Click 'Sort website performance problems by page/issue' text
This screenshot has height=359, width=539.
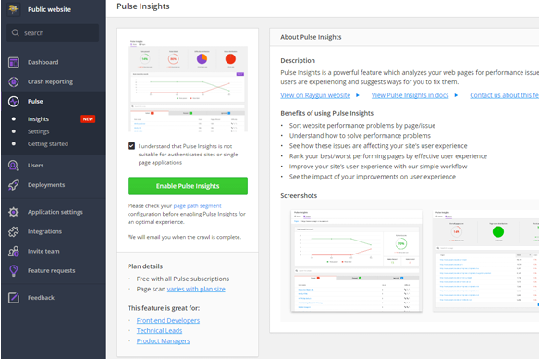click(362, 126)
